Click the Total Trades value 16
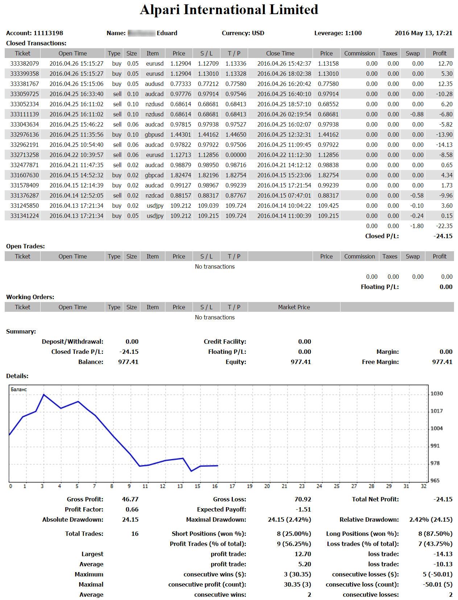 pos(135,534)
